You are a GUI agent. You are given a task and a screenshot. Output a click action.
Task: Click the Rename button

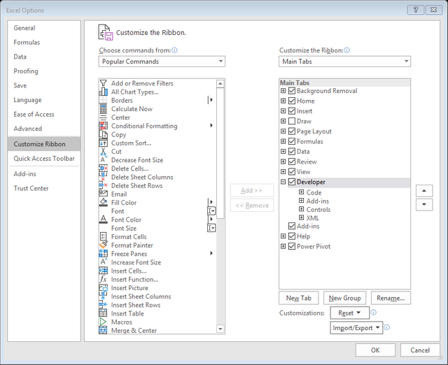click(x=391, y=298)
